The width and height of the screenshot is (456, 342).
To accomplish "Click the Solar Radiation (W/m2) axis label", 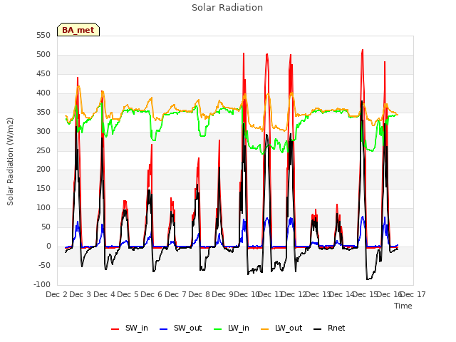I will (10, 162).
